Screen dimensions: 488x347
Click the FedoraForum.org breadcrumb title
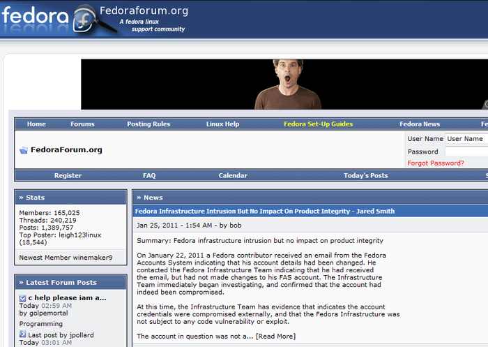point(66,150)
